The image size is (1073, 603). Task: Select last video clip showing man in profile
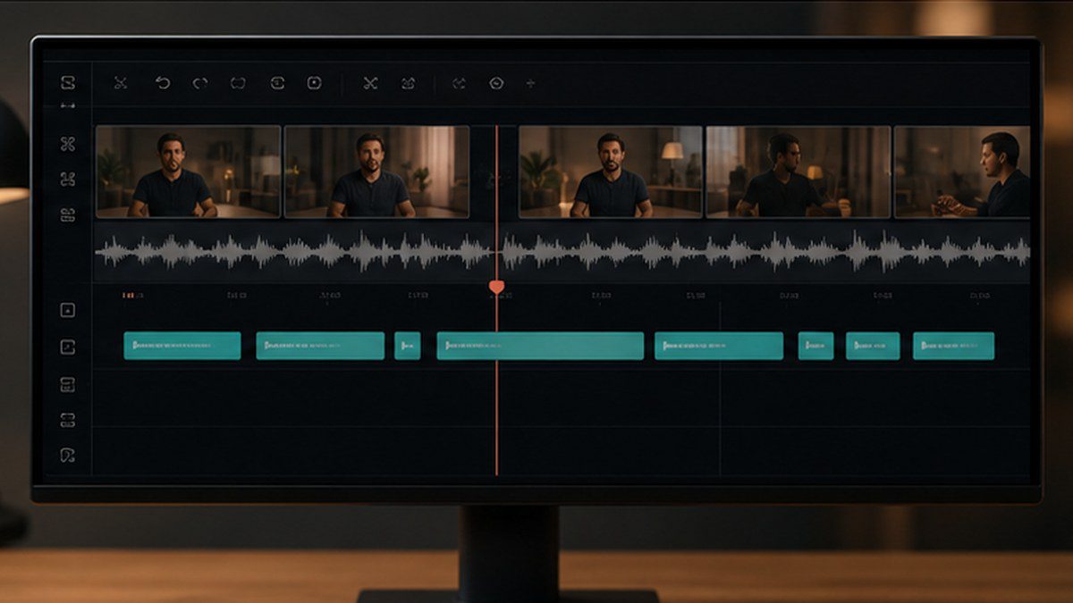pyautogui.click(x=962, y=172)
